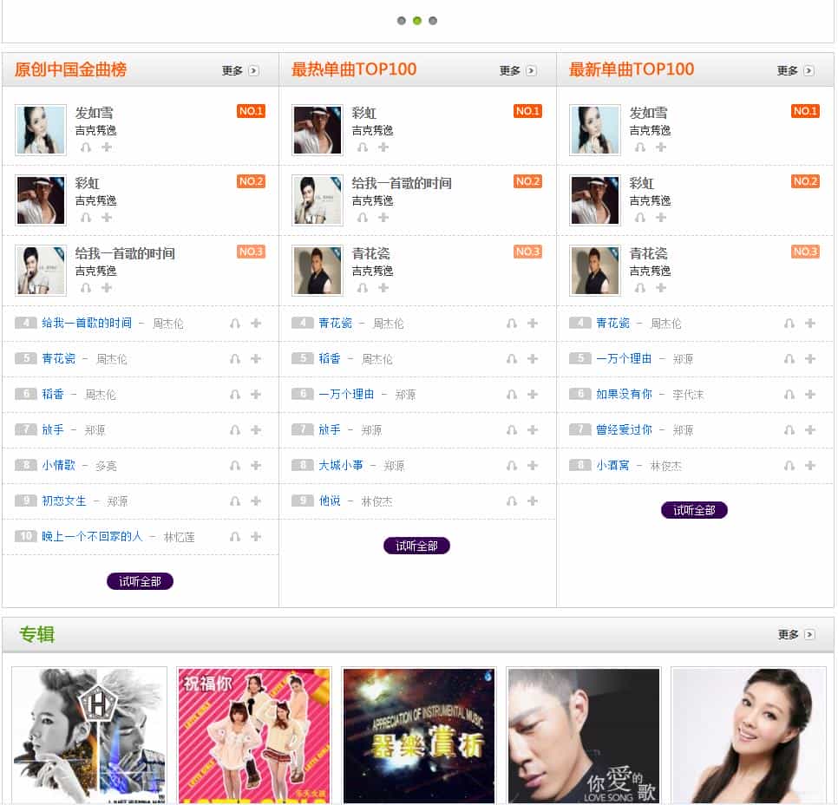
Task: Open 青花瓷 cover in 最新单曲TOP100
Action: (595, 271)
